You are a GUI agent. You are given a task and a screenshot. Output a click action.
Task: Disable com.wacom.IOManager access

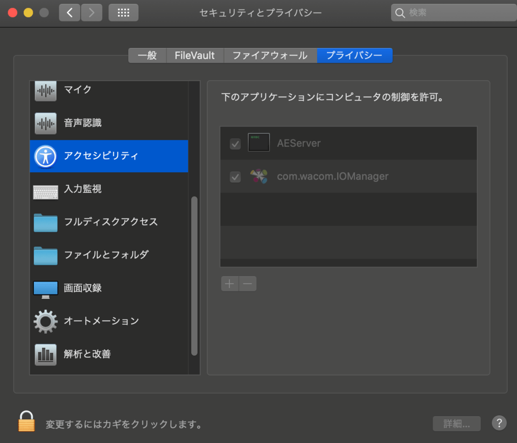pyautogui.click(x=235, y=176)
